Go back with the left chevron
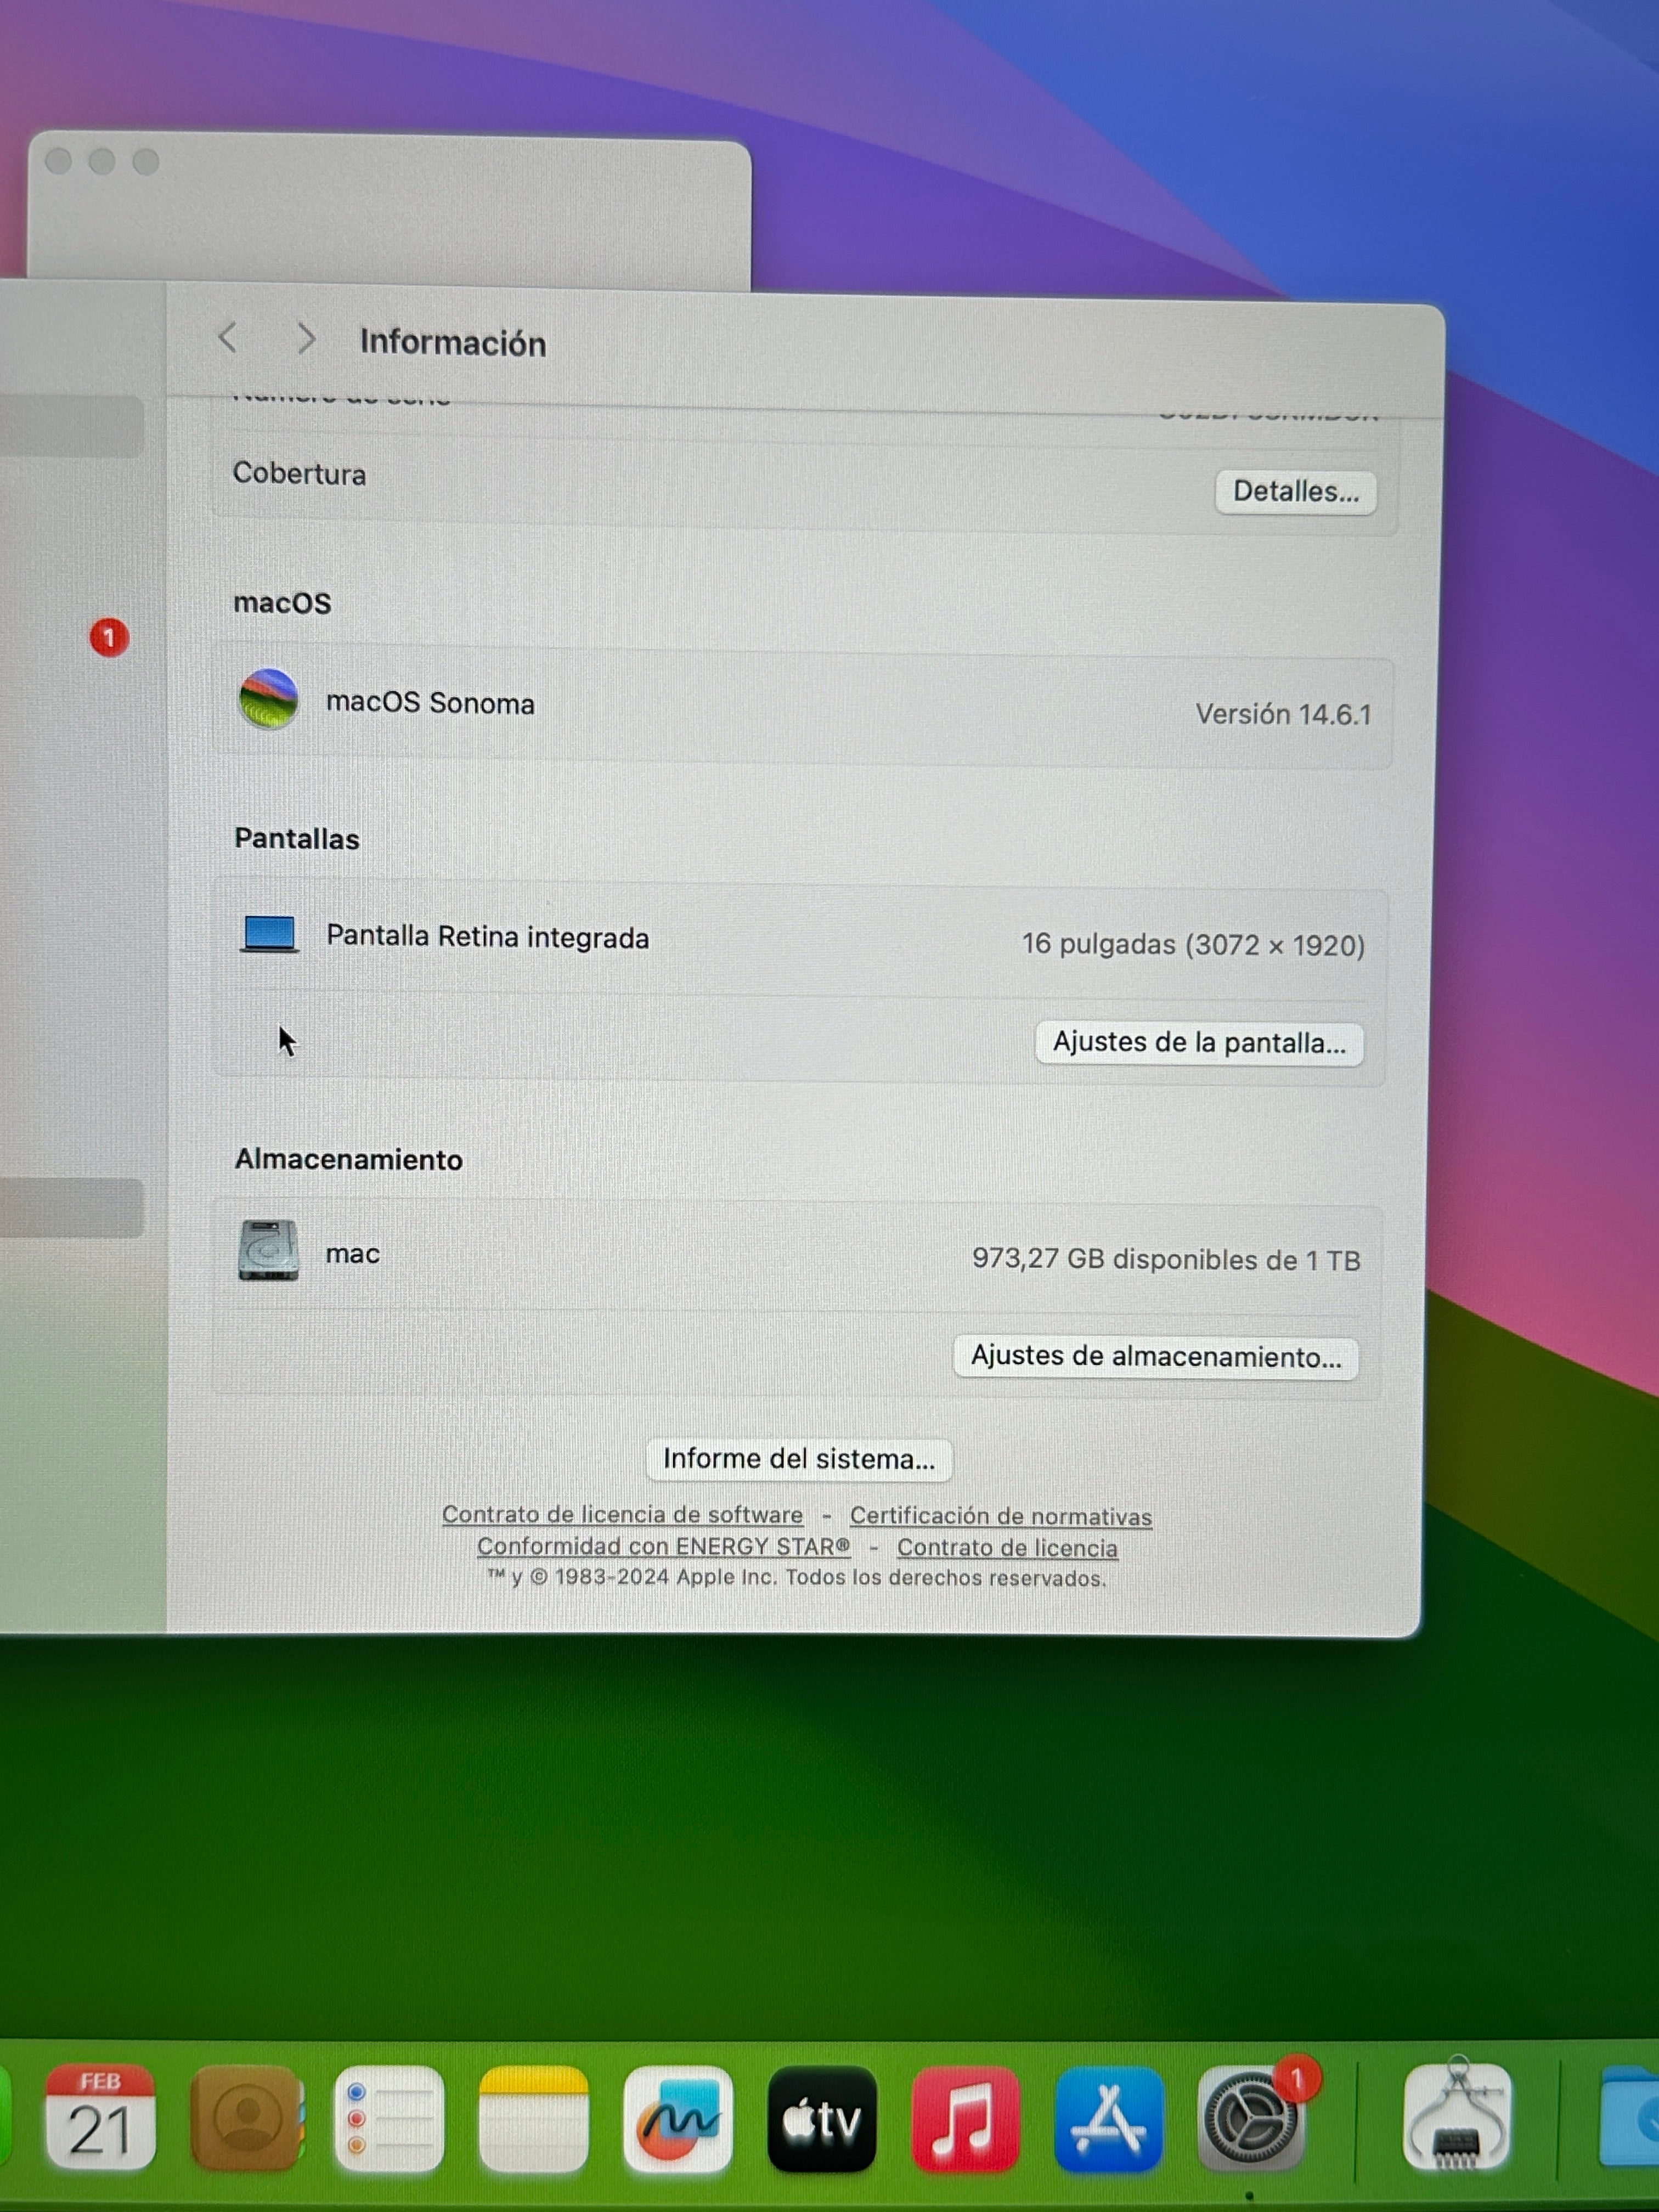1659x2212 pixels. pos(228,338)
